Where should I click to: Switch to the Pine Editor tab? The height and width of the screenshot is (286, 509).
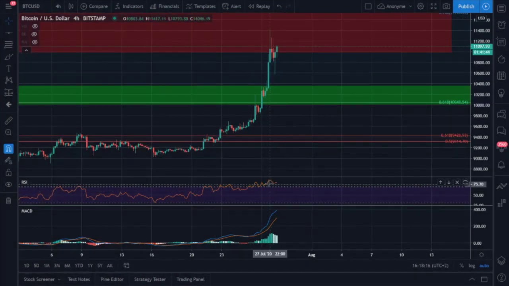click(x=112, y=279)
